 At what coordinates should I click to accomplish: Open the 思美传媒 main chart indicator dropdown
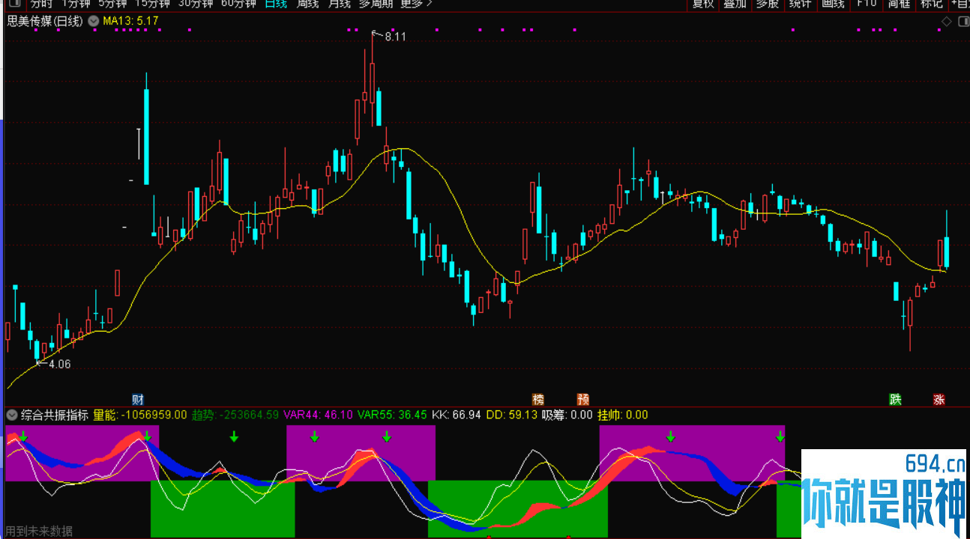click(93, 21)
